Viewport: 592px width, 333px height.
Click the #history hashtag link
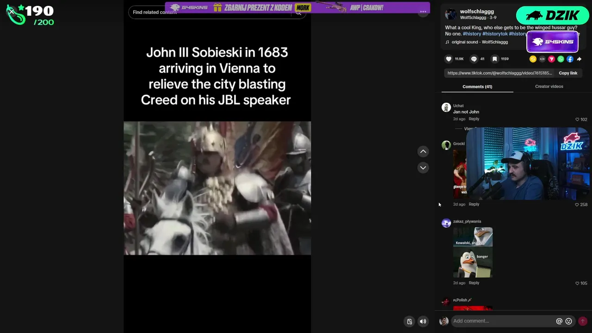[x=472, y=34]
